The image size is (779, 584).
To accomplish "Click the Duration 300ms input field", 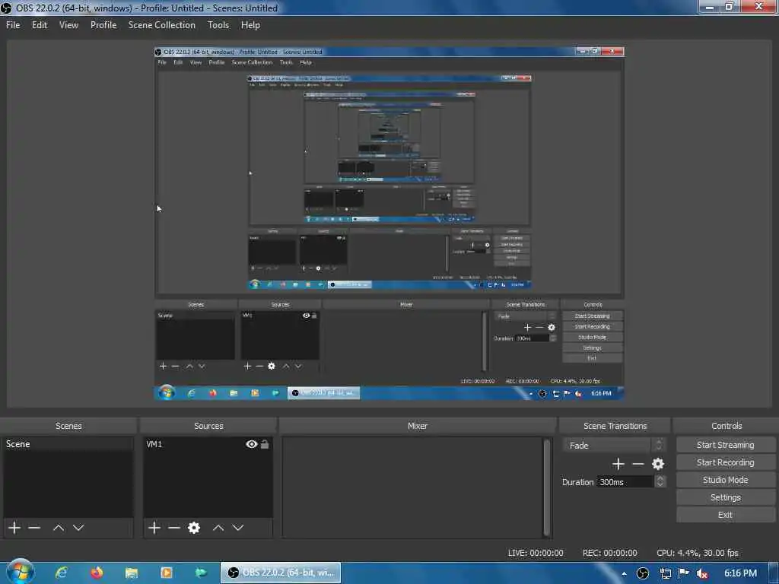I will pos(625,481).
